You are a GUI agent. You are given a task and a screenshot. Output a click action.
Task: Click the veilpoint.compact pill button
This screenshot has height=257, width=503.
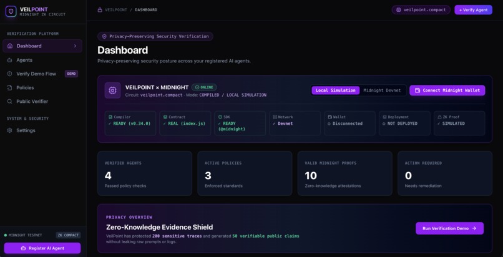point(421,10)
